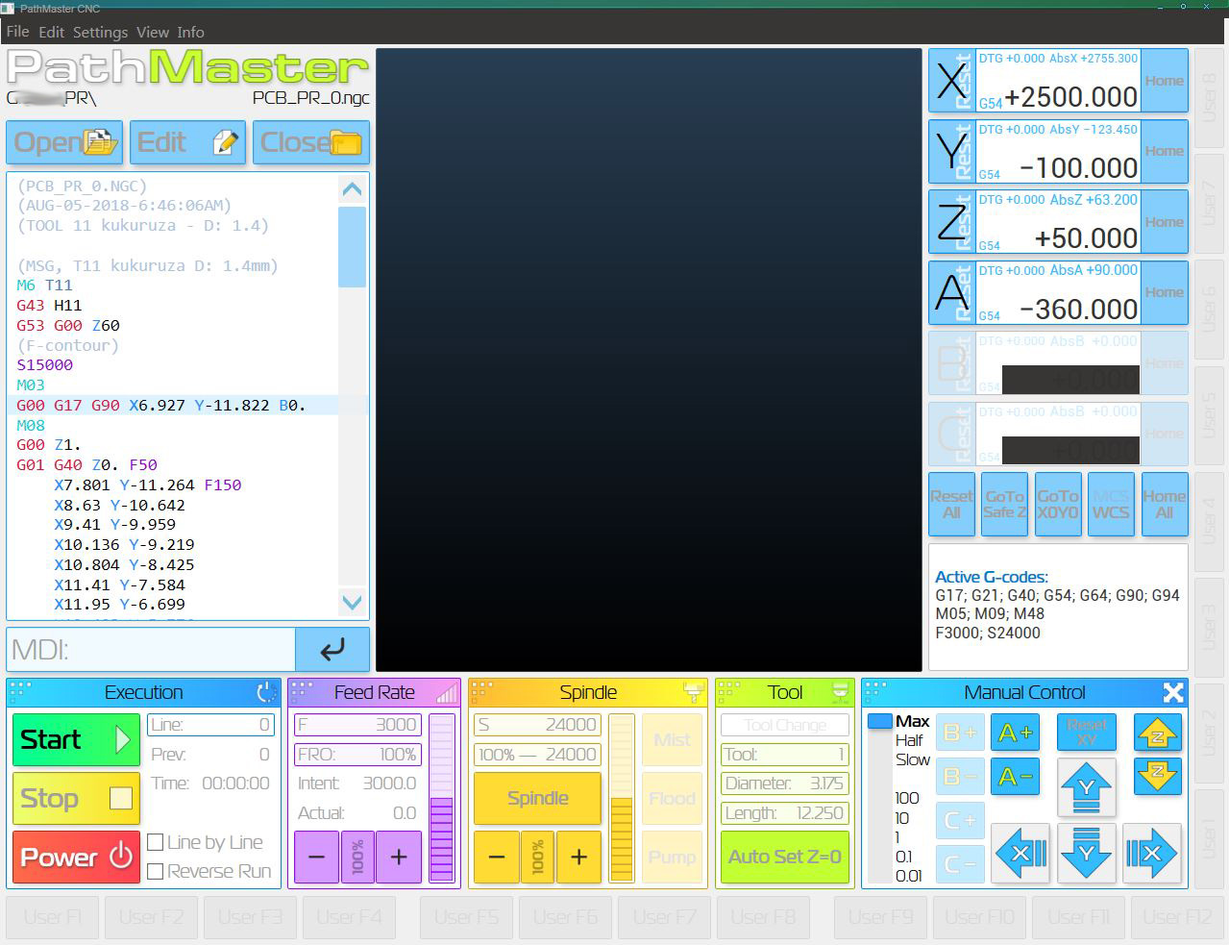Jog Y axis negative arrow
The height and width of the screenshot is (945, 1229).
pos(1087,852)
